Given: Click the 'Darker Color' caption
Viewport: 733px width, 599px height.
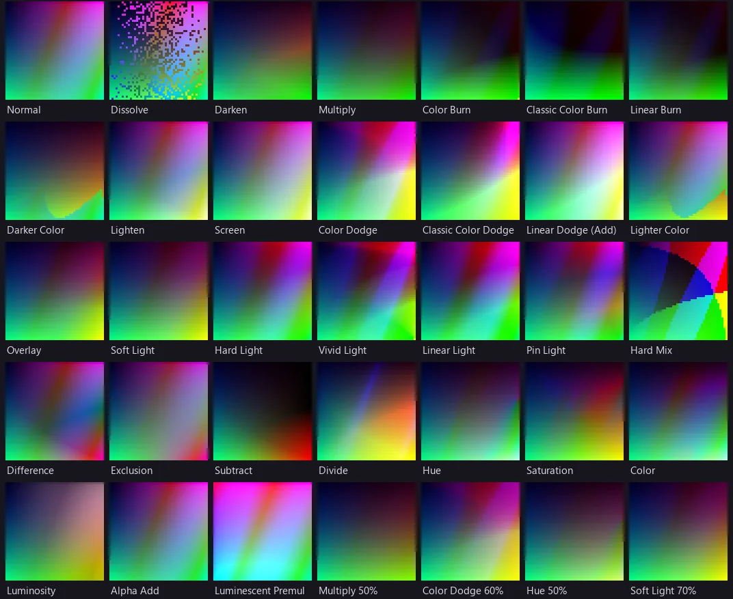Looking at the screenshot, I should click(36, 230).
